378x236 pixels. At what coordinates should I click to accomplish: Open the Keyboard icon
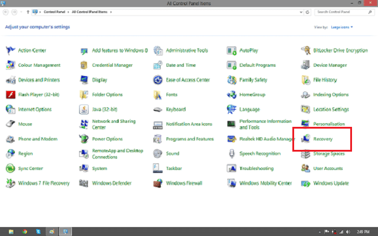(x=158, y=110)
